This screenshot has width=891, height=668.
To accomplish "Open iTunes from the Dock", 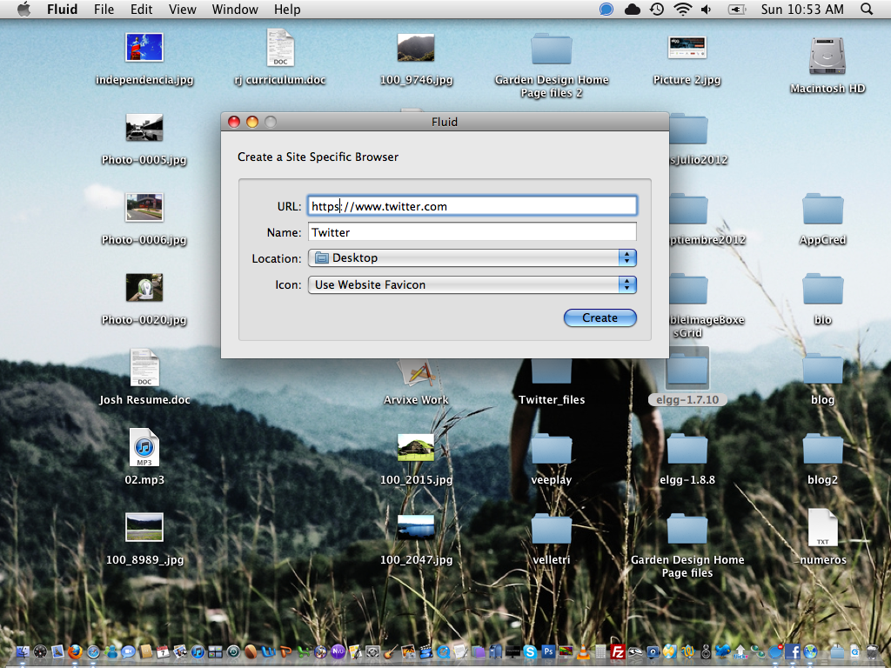I will point(198,651).
